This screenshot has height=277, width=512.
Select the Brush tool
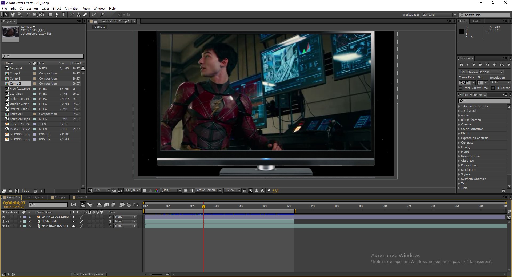click(x=72, y=15)
